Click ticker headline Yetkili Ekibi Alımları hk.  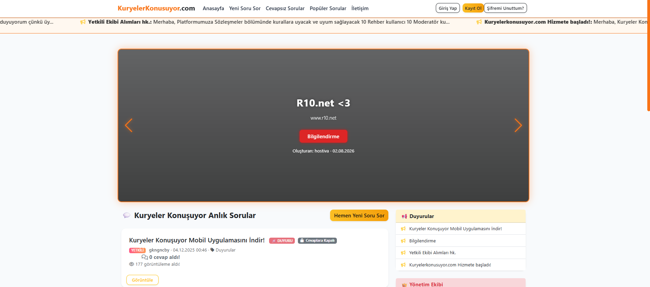120,22
